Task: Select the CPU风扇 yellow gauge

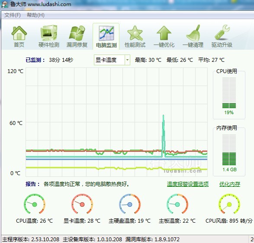Action: (229, 204)
